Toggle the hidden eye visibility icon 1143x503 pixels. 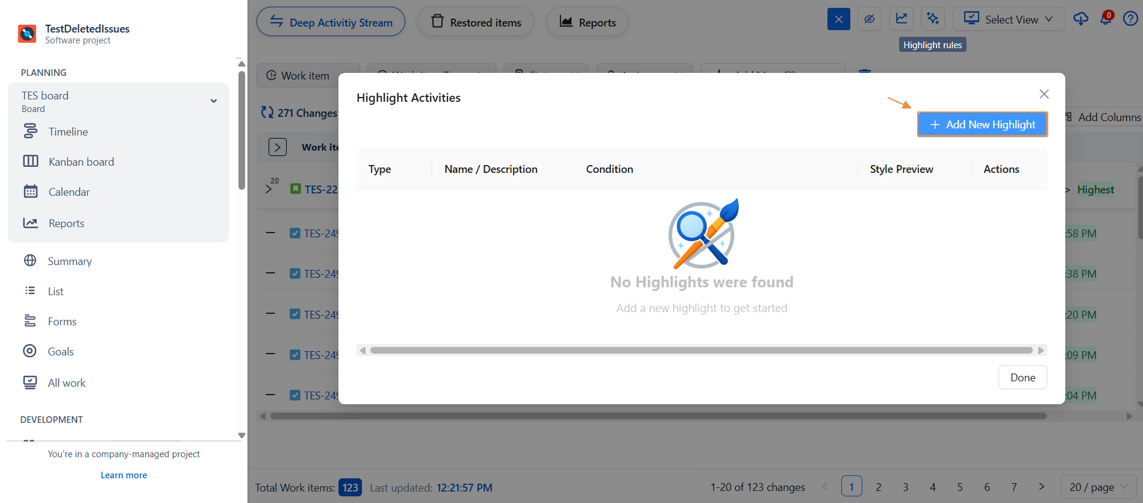point(870,19)
